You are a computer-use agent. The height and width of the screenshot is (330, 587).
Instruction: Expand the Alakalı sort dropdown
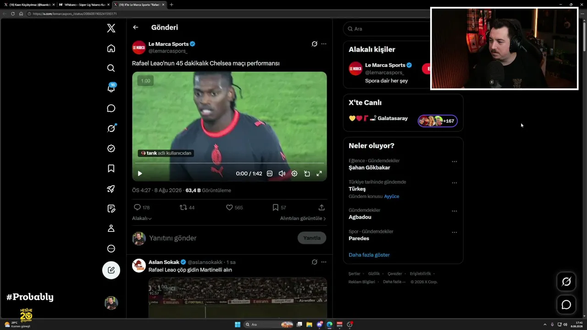[142, 219]
